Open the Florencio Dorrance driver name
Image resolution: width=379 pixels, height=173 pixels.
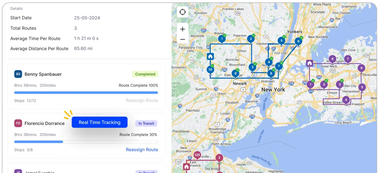44,123
